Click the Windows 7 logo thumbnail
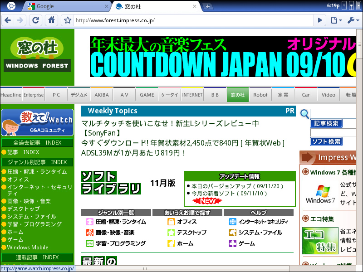The height and width of the screenshot is (272, 363). (x=320, y=194)
